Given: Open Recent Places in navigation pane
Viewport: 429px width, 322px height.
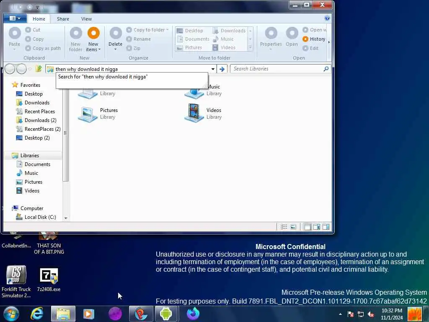Looking at the screenshot, I should pyautogui.click(x=36, y=112).
